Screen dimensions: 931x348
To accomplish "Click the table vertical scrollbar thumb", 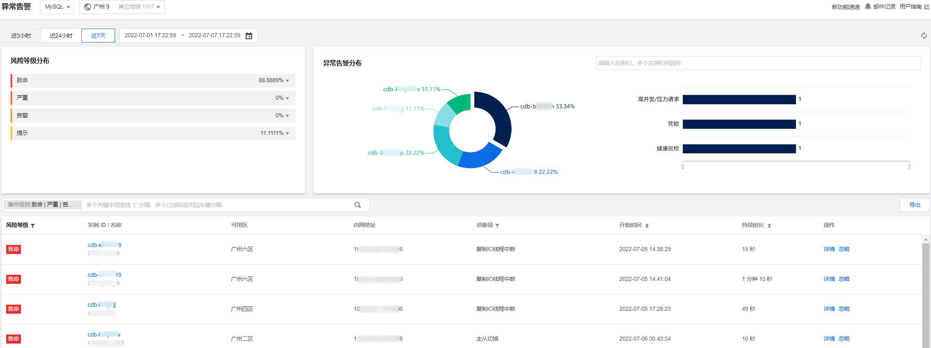I will pos(926,295).
